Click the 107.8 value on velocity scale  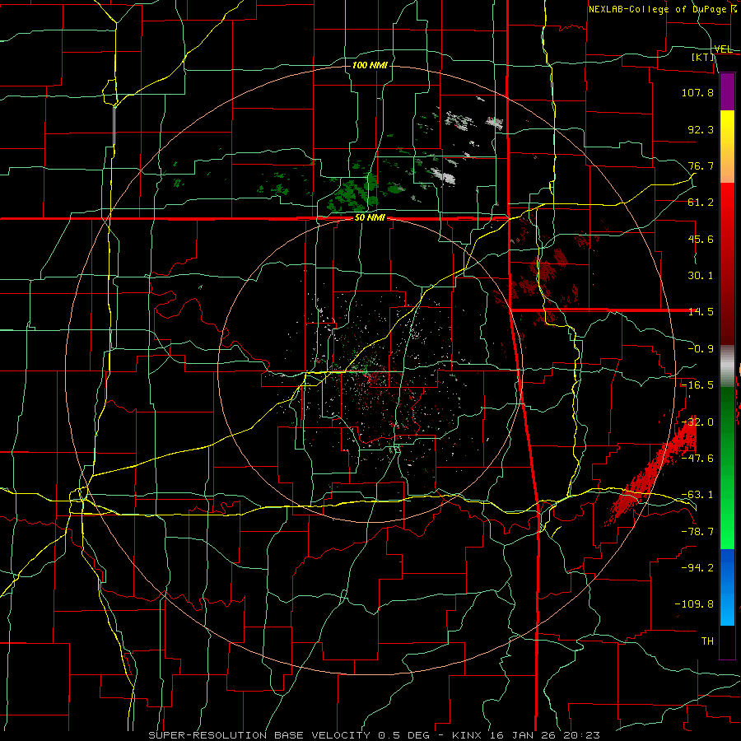(697, 92)
